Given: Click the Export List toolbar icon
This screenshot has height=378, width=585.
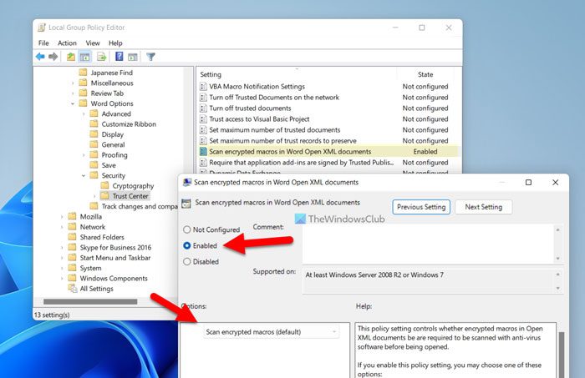Looking at the screenshot, I should tap(101, 57).
